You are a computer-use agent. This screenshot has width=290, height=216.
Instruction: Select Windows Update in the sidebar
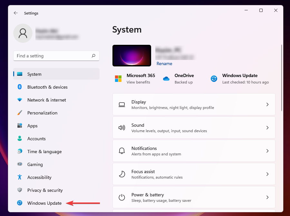tap(44, 203)
